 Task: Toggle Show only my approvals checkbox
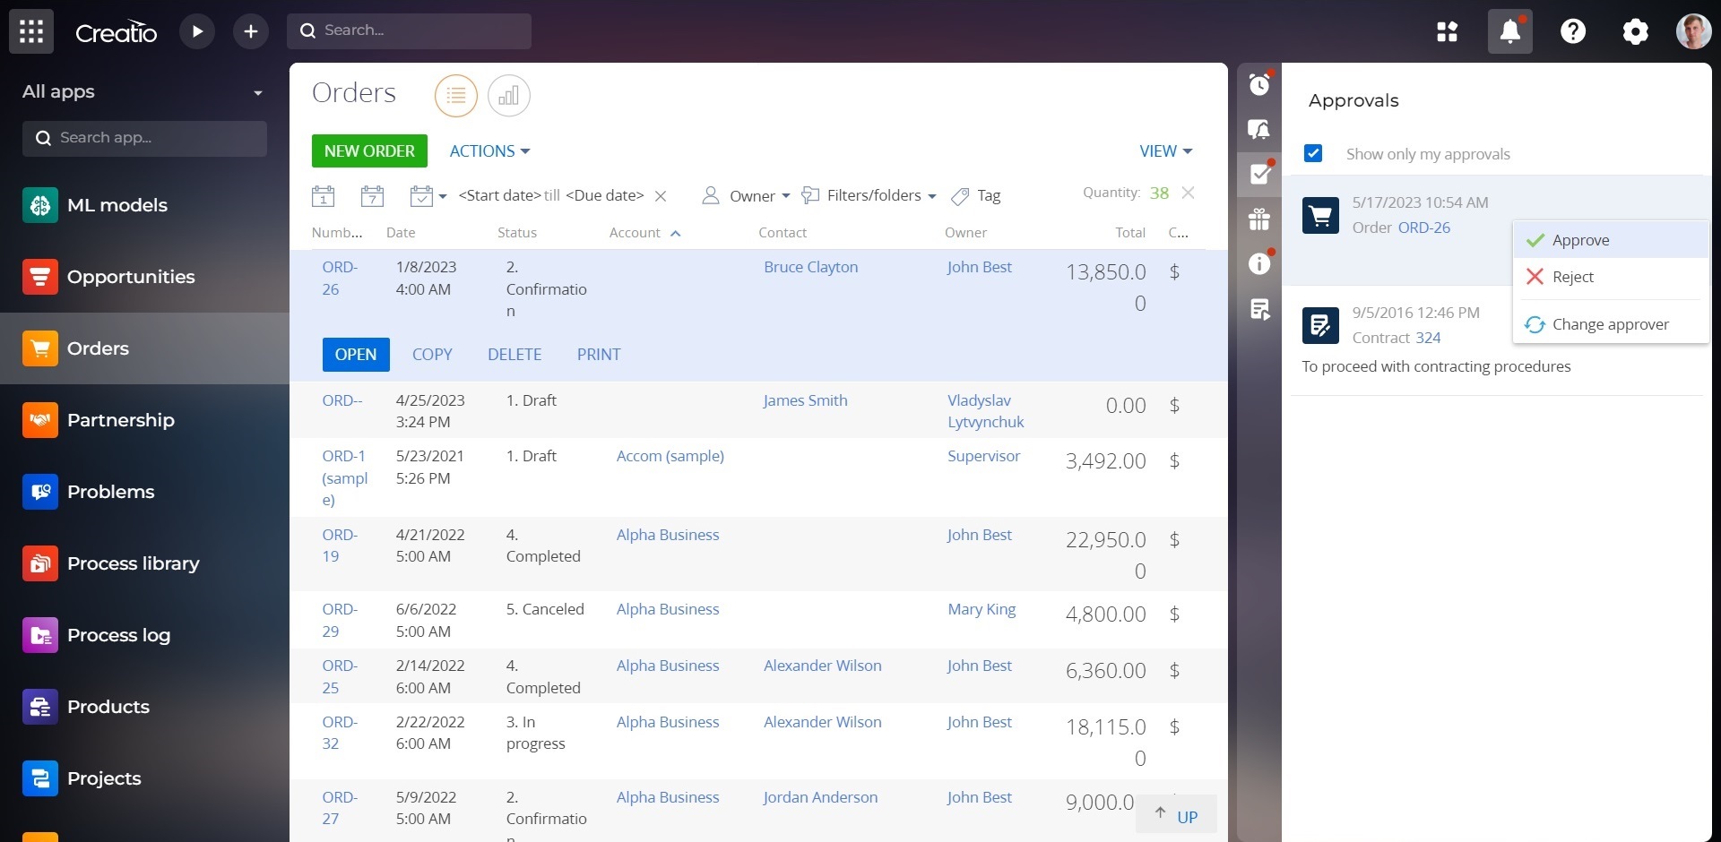click(1313, 153)
